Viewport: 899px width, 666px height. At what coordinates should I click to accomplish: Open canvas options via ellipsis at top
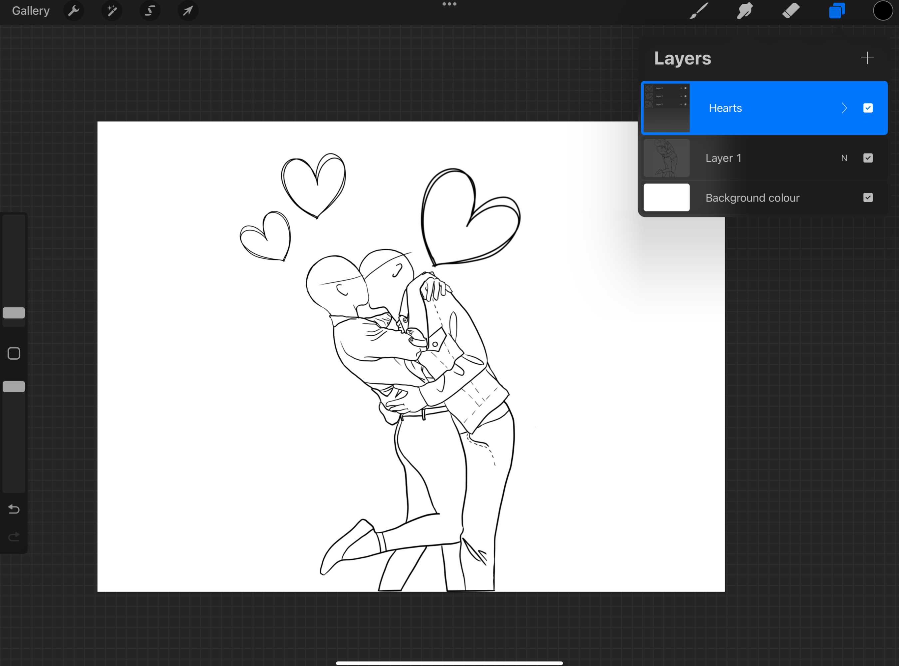click(449, 4)
